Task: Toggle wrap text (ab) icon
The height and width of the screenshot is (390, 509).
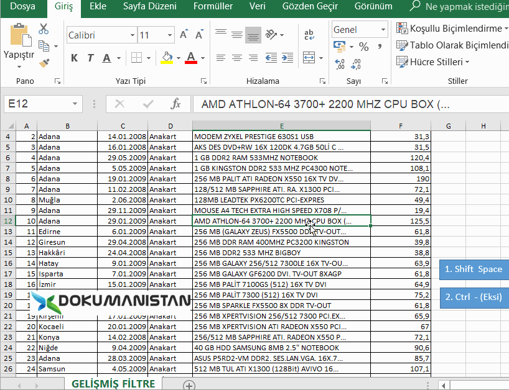Action: 309,34
